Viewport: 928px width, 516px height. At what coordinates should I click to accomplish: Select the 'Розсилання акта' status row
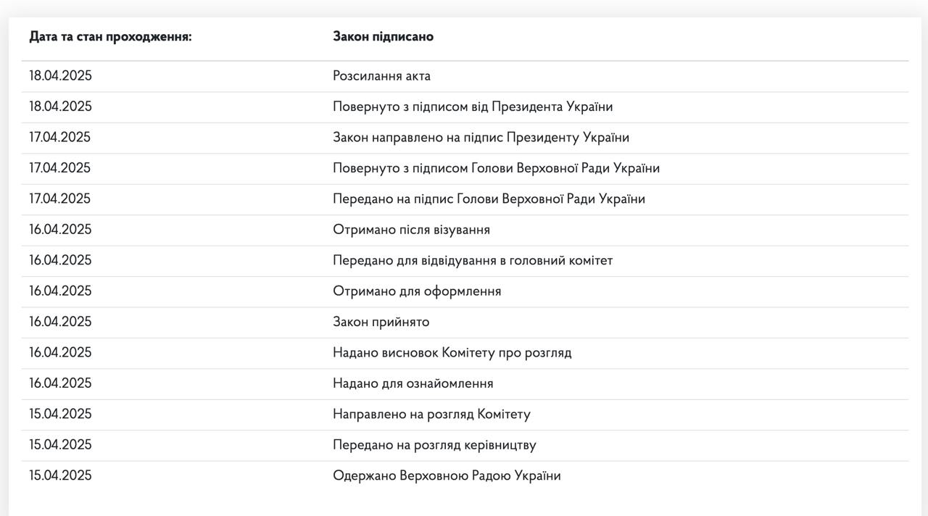(381, 76)
